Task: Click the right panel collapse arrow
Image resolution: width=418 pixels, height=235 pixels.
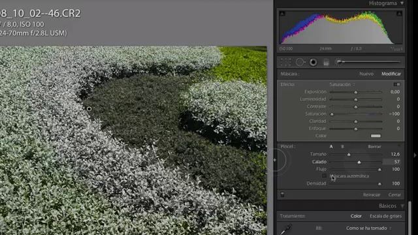Action: tap(415, 155)
